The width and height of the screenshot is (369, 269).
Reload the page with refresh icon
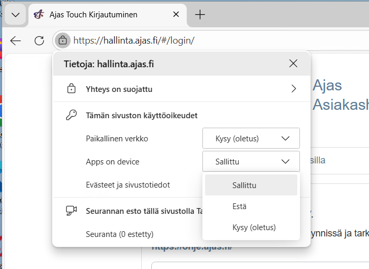pyautogui.click(x=39, y=40)
